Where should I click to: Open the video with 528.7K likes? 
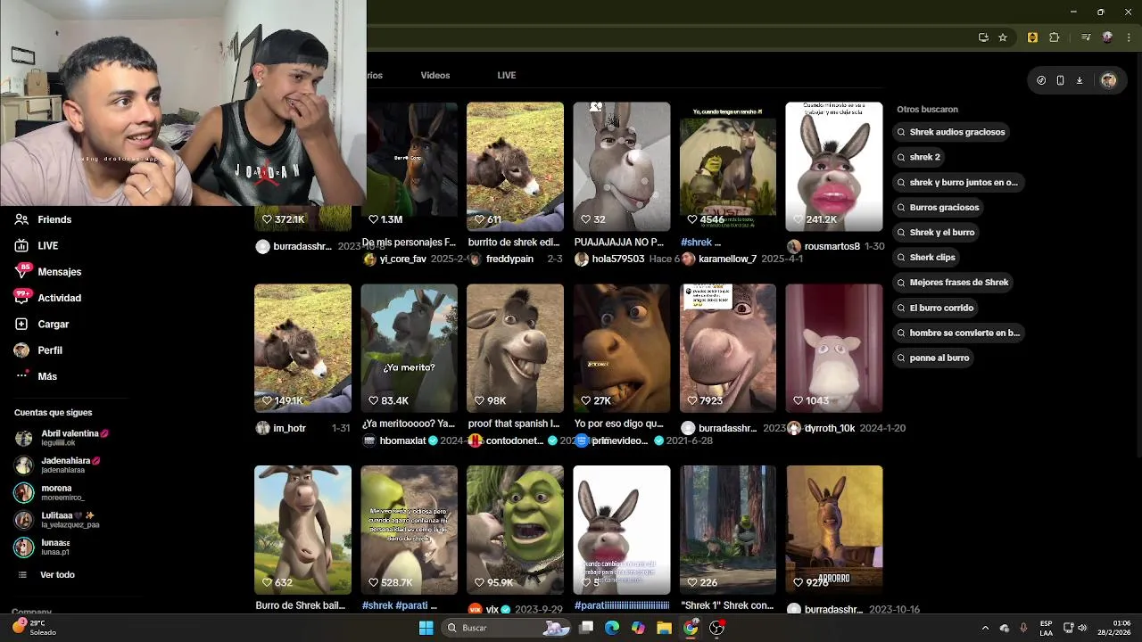click(x=409, y=530)
